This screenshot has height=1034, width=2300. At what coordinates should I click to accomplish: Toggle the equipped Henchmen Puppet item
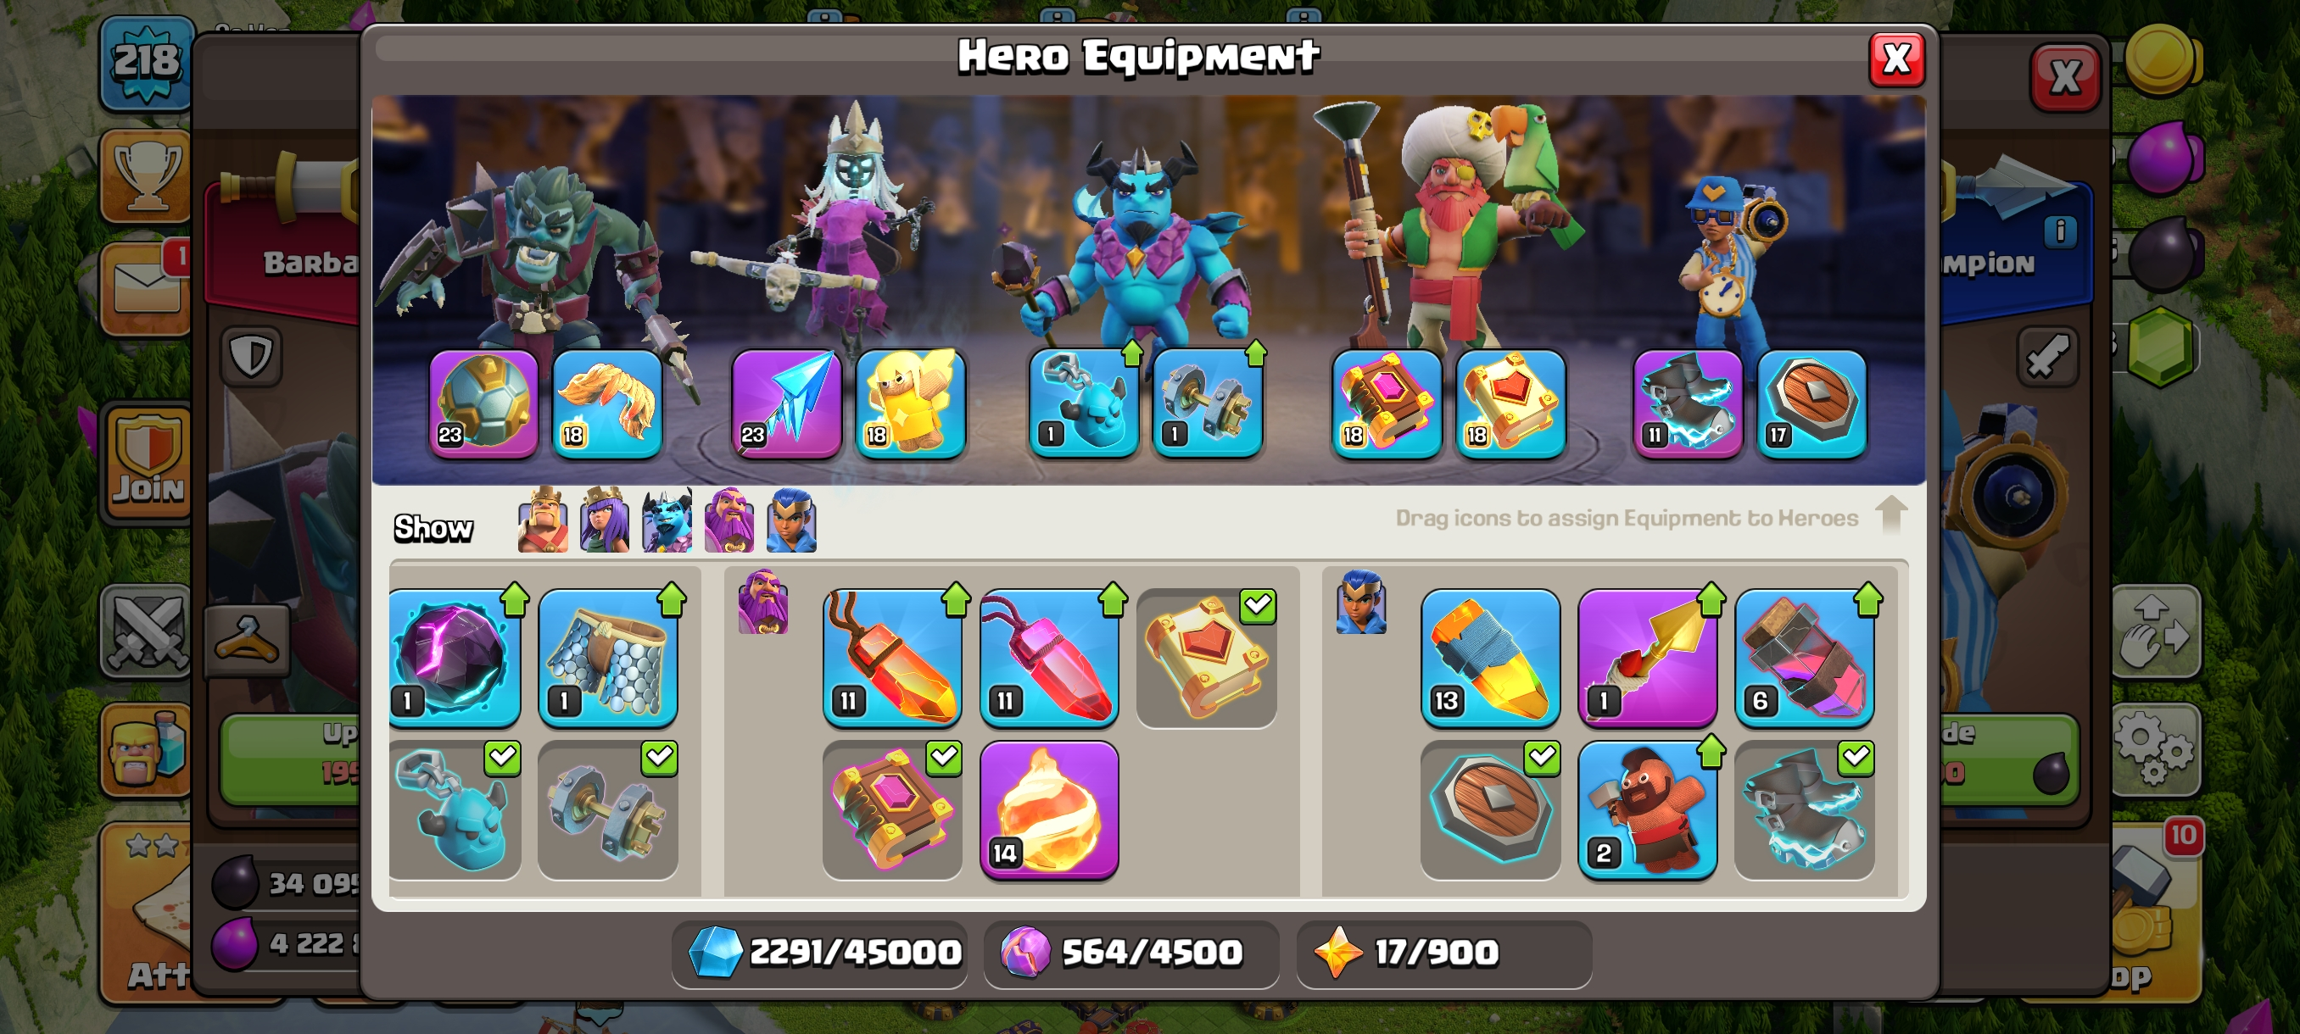(454, 810)
